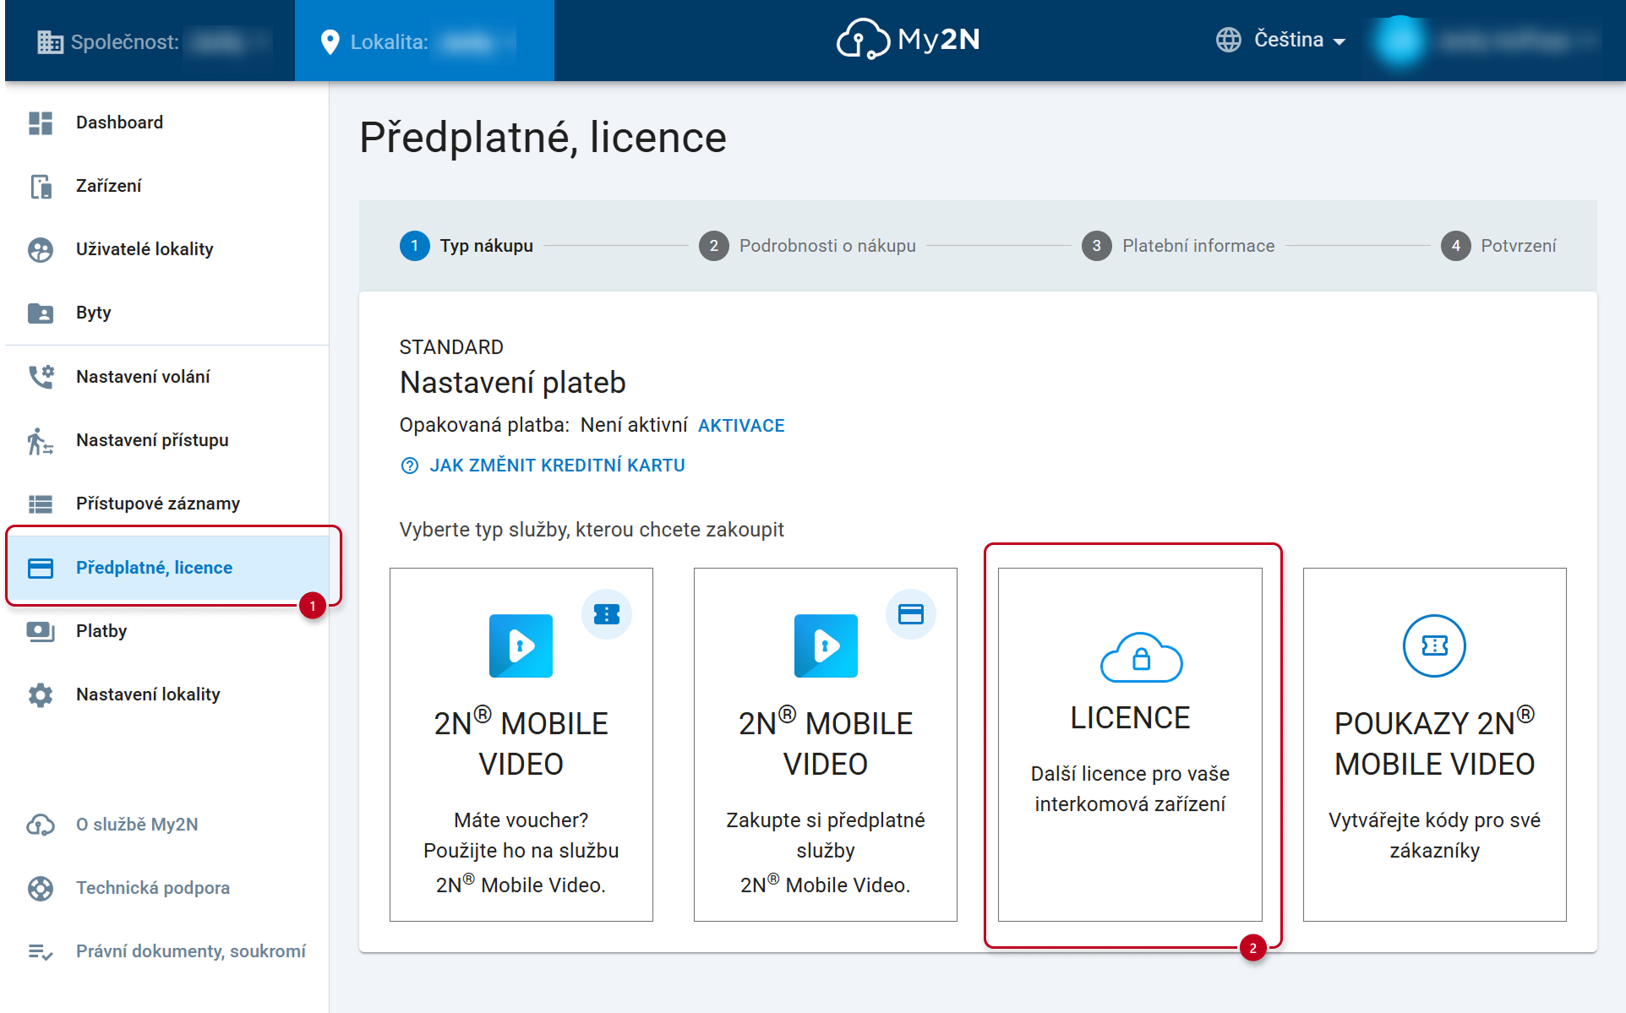Click the language globe icon
This screenshot has width=1626, height=1013.
(1229, 40)
